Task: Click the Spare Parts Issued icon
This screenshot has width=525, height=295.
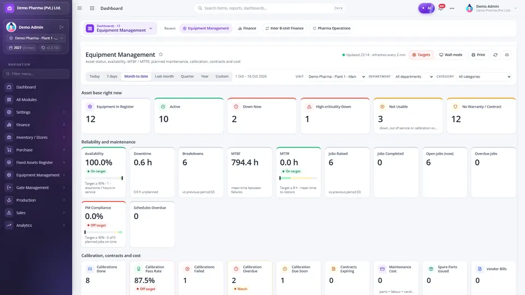Action: coord(431,269)
